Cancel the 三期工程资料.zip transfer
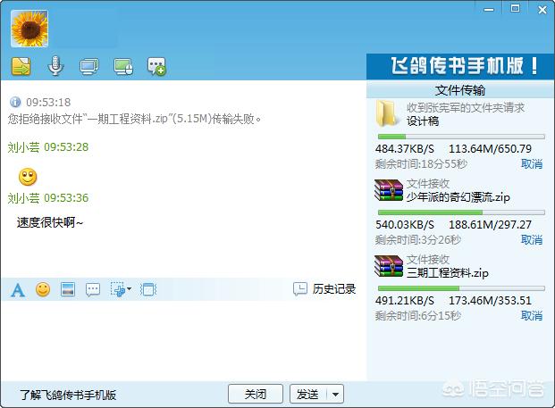The image size is (555, 408). click(532, 315)
